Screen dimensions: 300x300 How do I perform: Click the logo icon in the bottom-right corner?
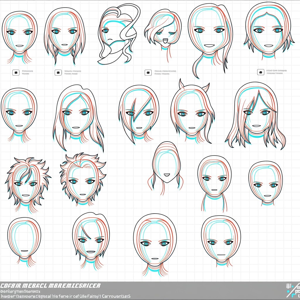[x=292, y=290]
